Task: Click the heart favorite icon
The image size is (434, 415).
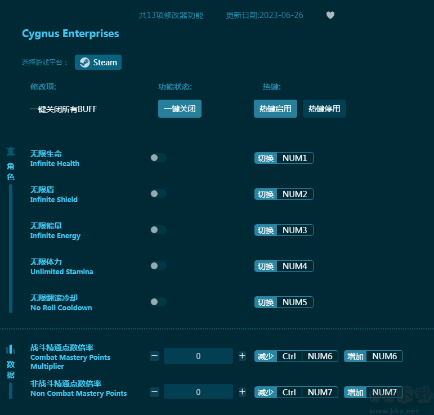Action: coord(330,15)
